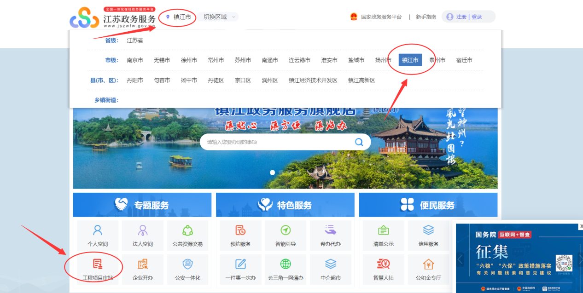Image resolution: width=583 pixels, height=293 pixels.
Task: Expand the 切换区域 region dropdown
Action: coord(219,17)
